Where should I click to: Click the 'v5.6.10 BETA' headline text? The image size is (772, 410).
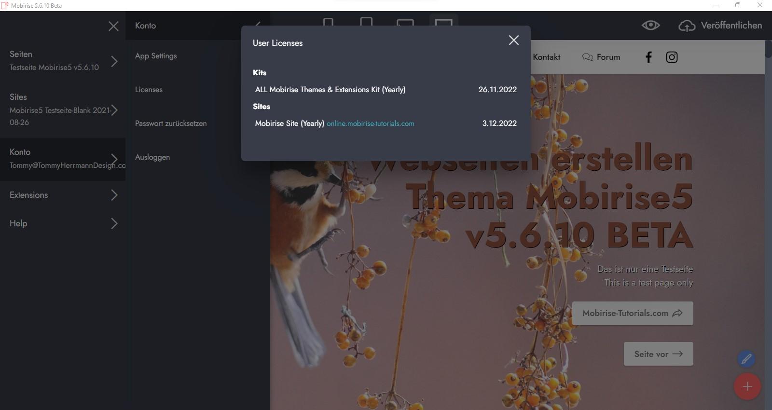coord(579,235)
